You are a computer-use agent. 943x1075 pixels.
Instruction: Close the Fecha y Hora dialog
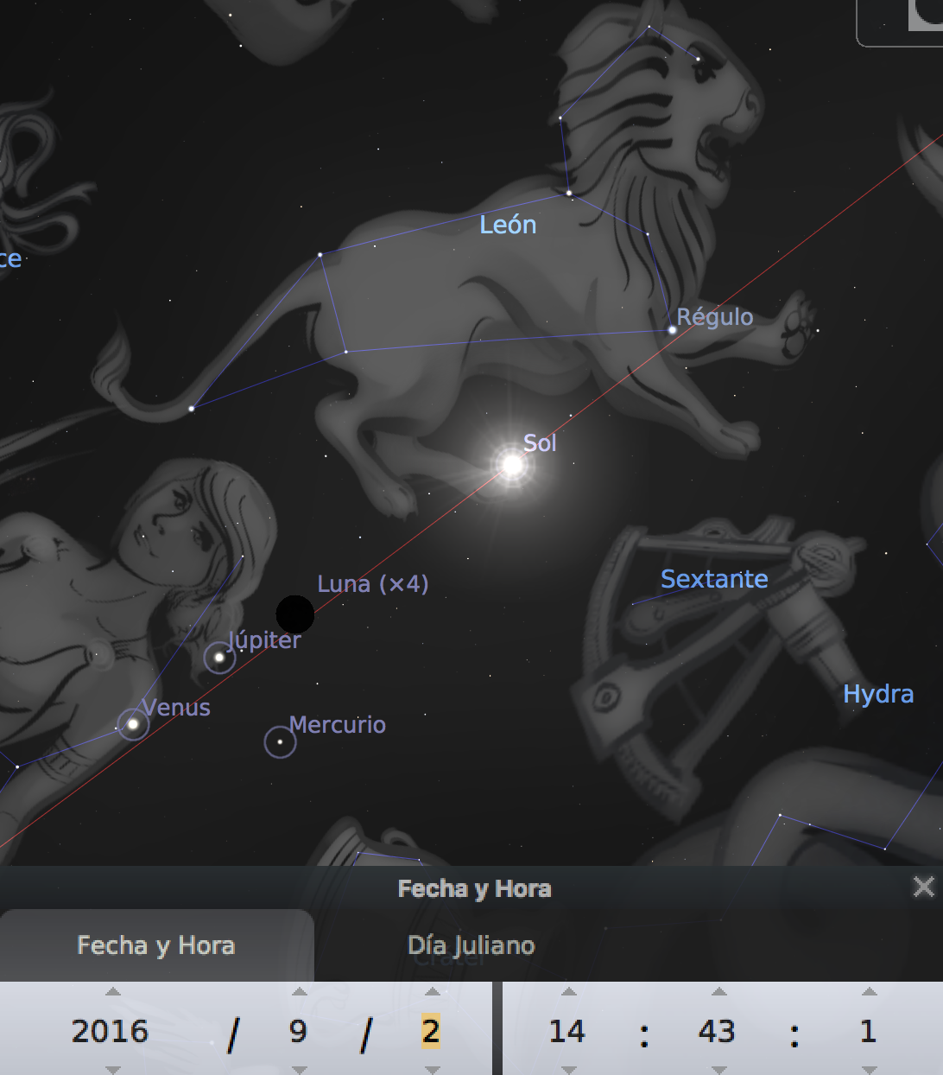point(923,887)
